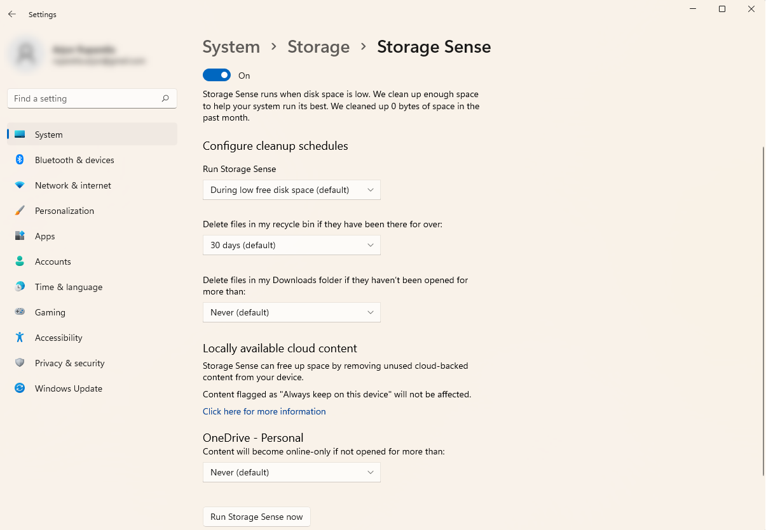Viewport: 766px width, 530px height.
Task: Click inside the Find a setting box
Action: tap(92, 98)
